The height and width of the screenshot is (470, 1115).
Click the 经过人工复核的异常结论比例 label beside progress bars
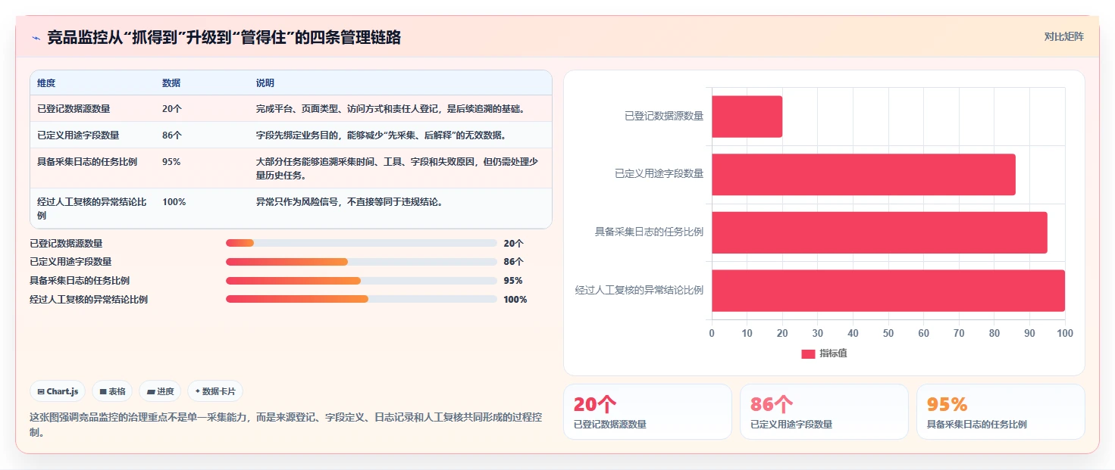(89, 299)
